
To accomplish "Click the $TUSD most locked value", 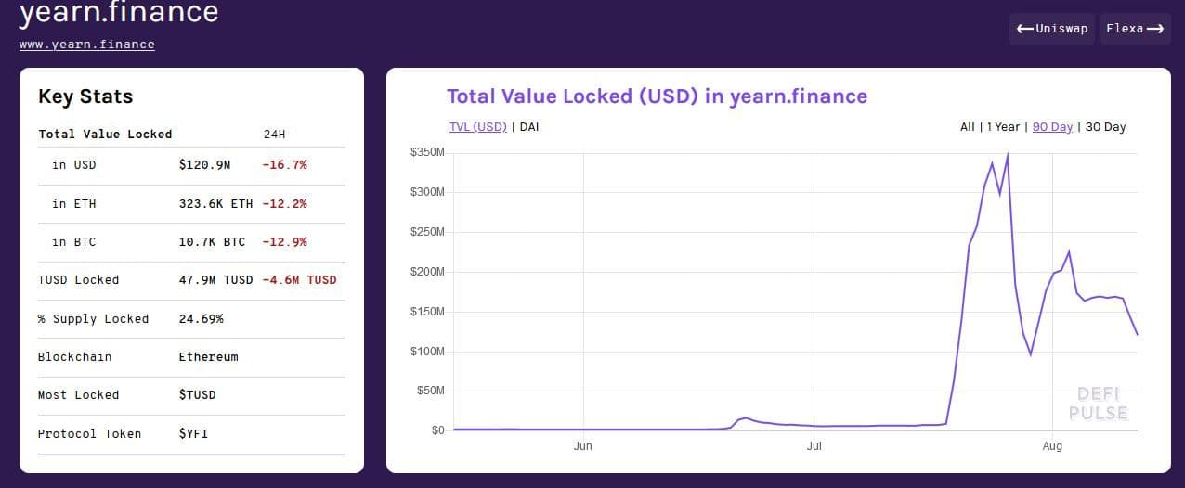I will point(197,395).
